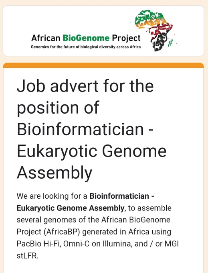Click the 'We are looking for a' text
Viewport: 208px width, 273px height.
click(52, 196)
